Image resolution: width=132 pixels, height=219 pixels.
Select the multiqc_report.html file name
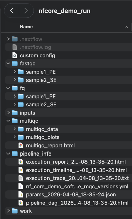click(x=50, y=146)
